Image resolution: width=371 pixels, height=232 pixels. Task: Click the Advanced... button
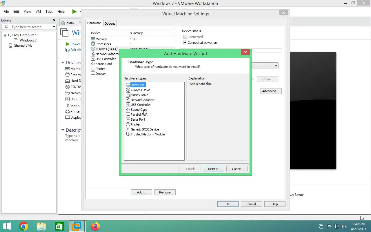coord(271,91)
